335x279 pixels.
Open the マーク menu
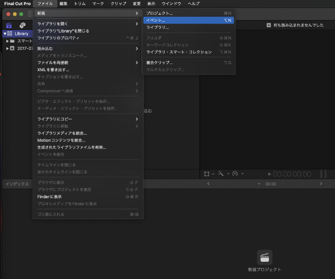[98, 4]
